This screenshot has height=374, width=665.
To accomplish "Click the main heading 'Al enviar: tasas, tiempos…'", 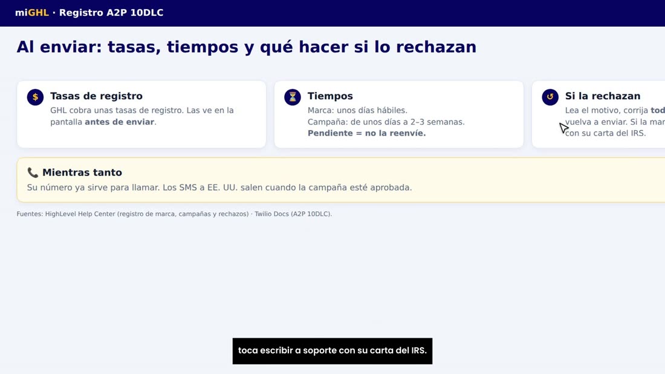I will click(x=247, y=47).
